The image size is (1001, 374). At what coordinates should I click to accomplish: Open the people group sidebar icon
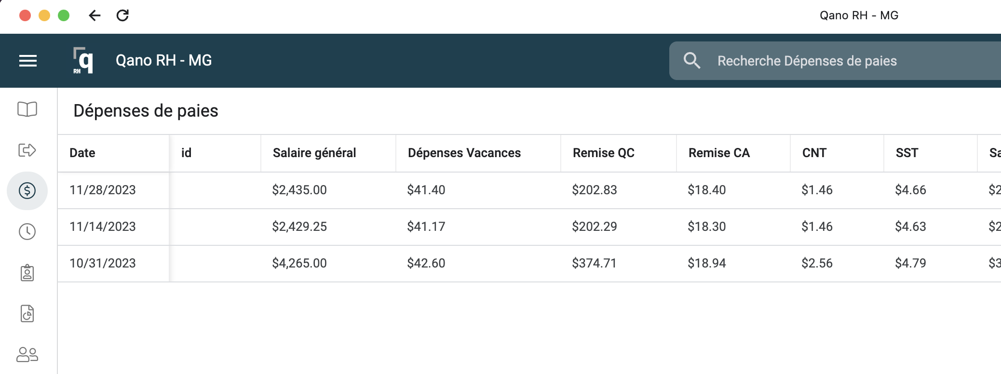tap(27, 355)
